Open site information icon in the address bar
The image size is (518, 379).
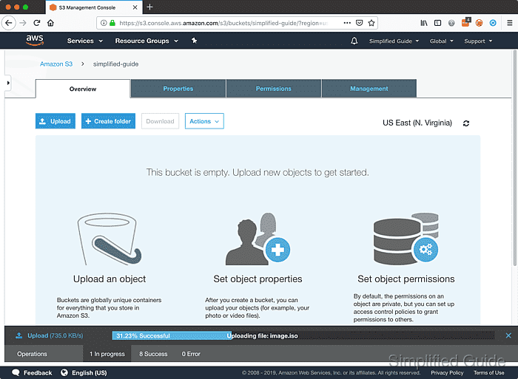click(104, 23)
